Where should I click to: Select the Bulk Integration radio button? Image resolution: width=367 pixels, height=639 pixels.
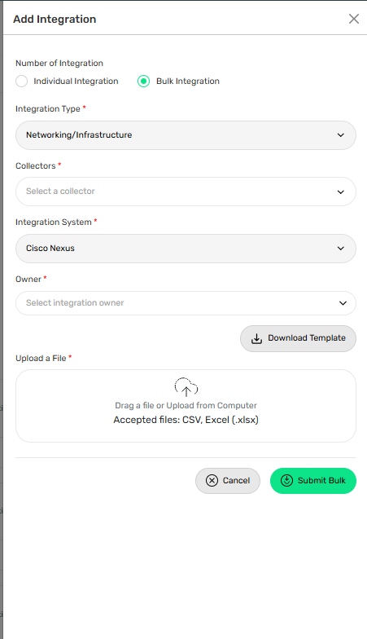(x=143, y=82)
